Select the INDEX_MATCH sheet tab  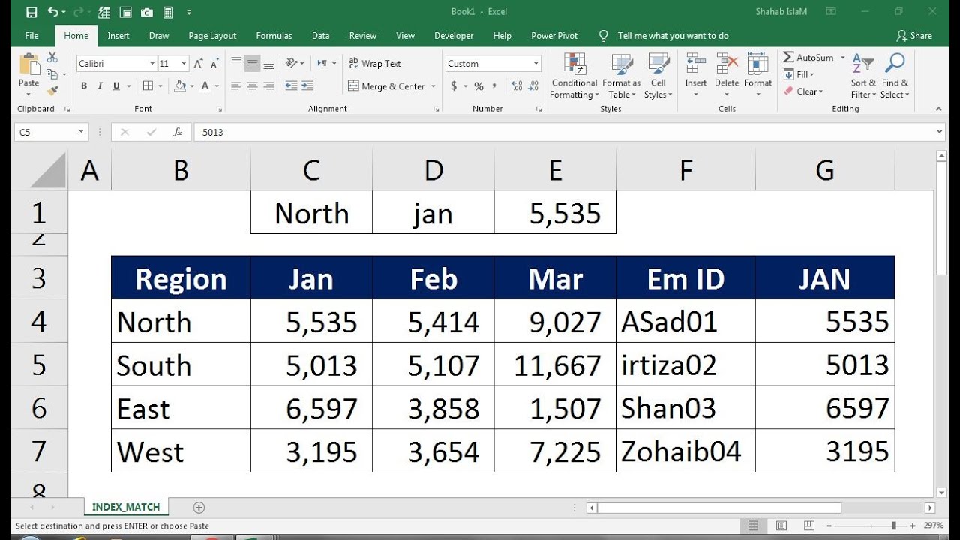coord(126,507)
